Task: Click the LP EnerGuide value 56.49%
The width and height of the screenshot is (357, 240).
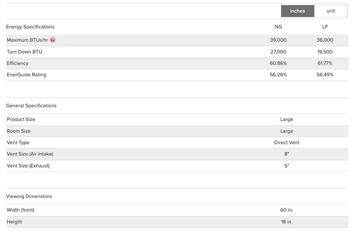Action: coord(325,75)
